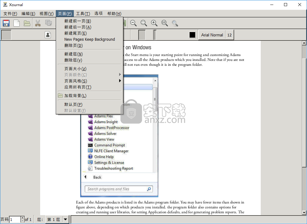Click Command Prompt in the document
Image resolution: width=307 pixels, height=224 pixels.
[x=110, y=145]
